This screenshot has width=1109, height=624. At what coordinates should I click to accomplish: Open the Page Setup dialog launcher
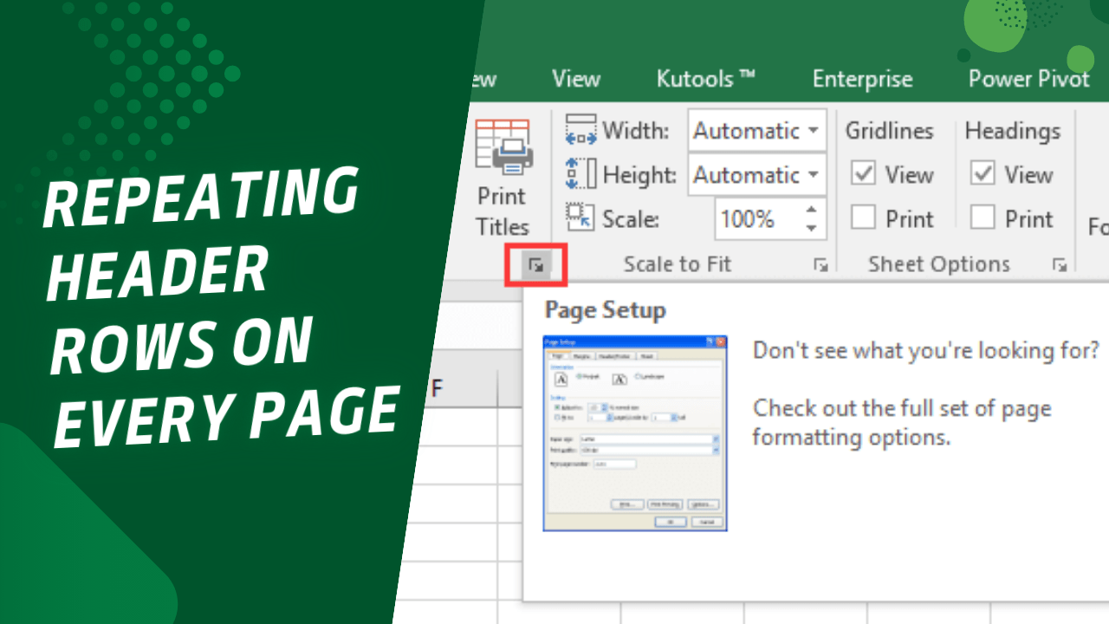(x=535, y=264)
